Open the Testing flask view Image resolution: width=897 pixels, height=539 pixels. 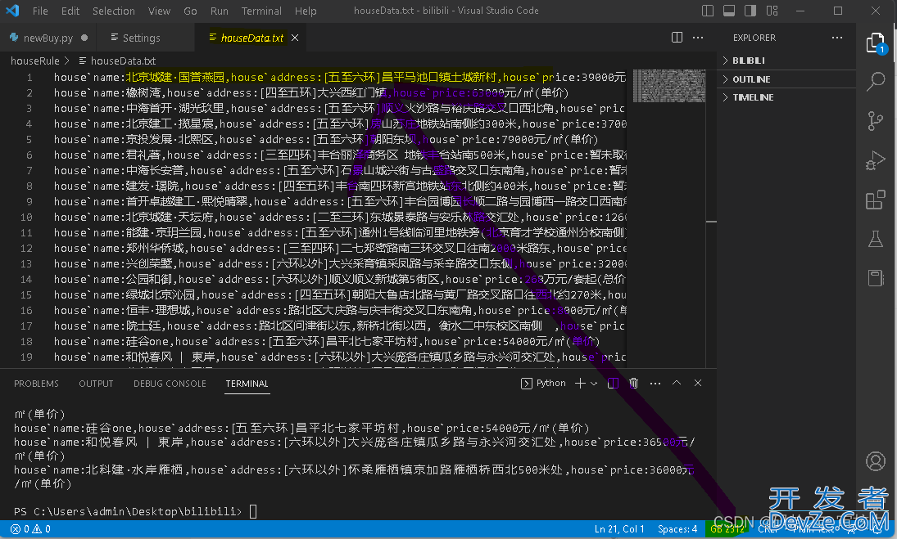coord(875,239)
